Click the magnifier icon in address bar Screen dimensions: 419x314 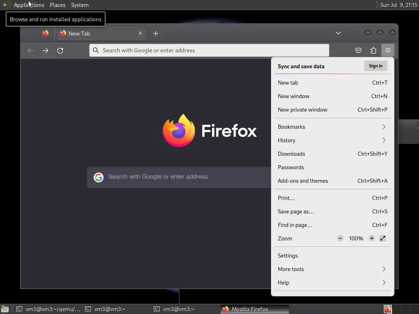(x=96, y=50)
